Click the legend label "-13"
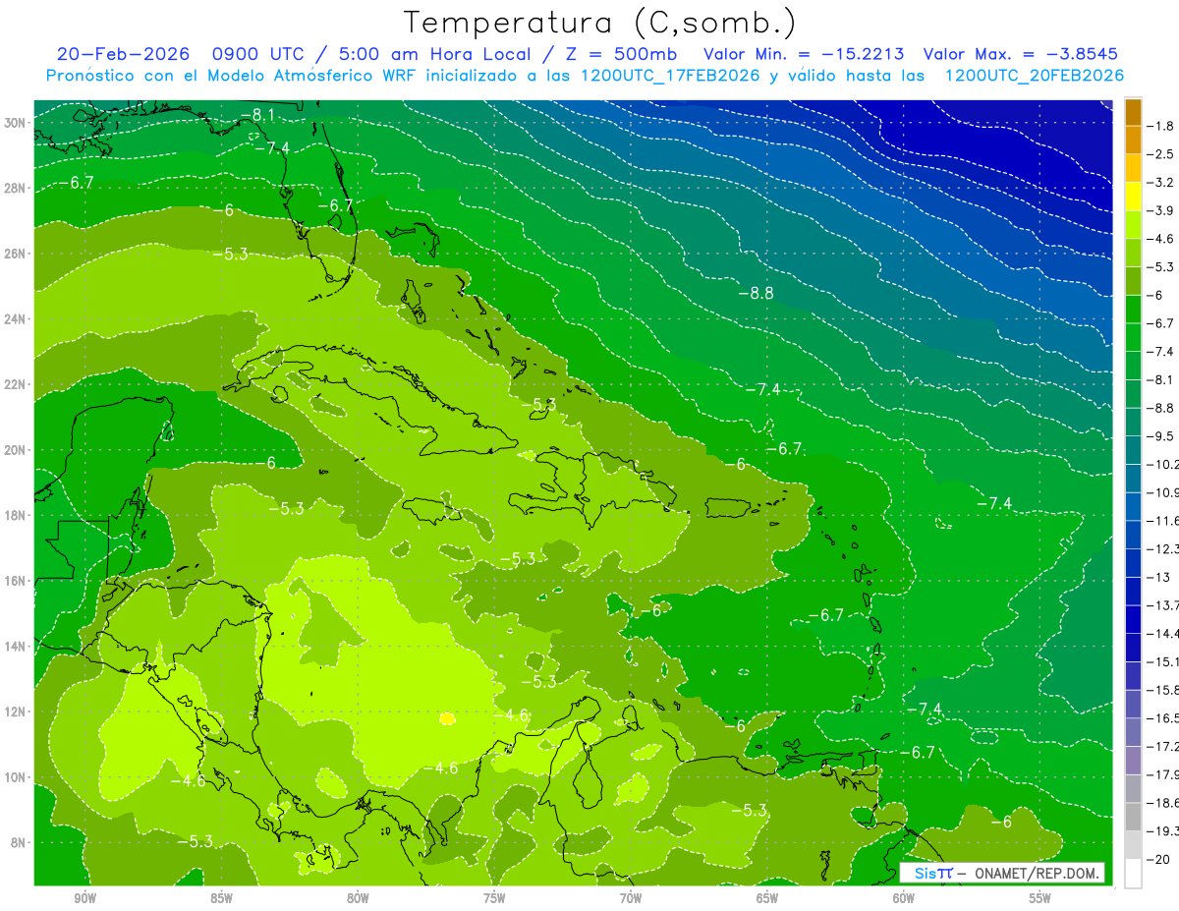Image resolution: width=1179 pixels, height=911 pixels. [x=1158, y=576]
